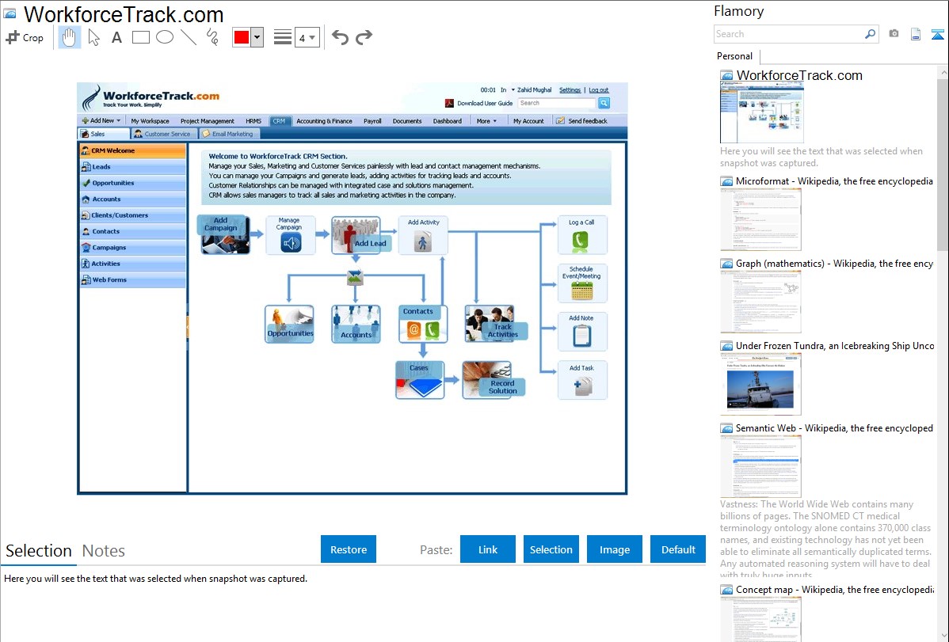
Task: Select the rectangle drawing tool
Action: coord(140,37)
